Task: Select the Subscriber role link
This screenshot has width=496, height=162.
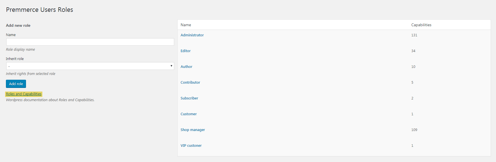Action: [x=189, y=98]
